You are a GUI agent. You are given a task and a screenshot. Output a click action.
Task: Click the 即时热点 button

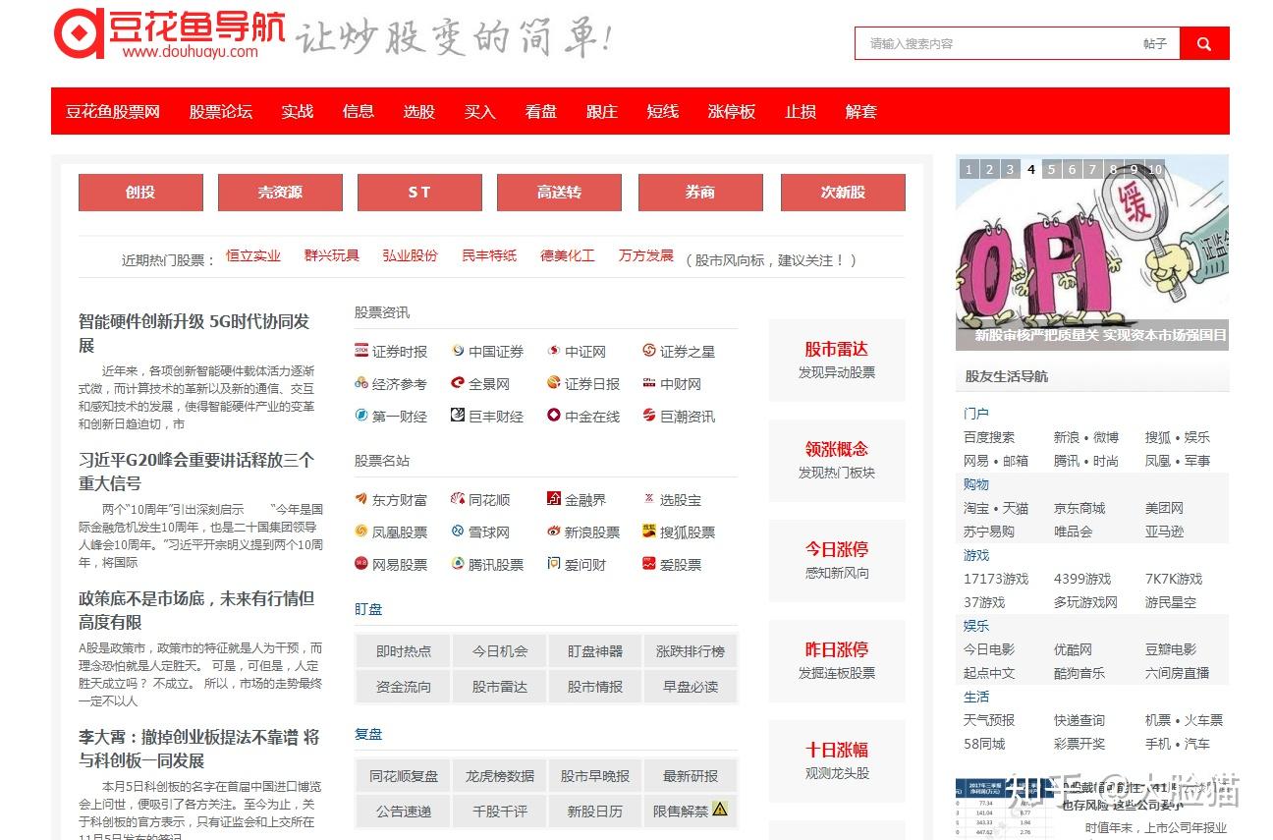click(404, 651)
